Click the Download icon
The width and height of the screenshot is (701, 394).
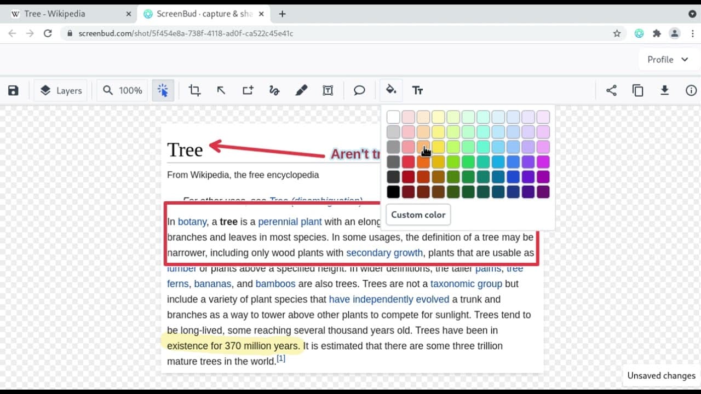pos(664,90)
